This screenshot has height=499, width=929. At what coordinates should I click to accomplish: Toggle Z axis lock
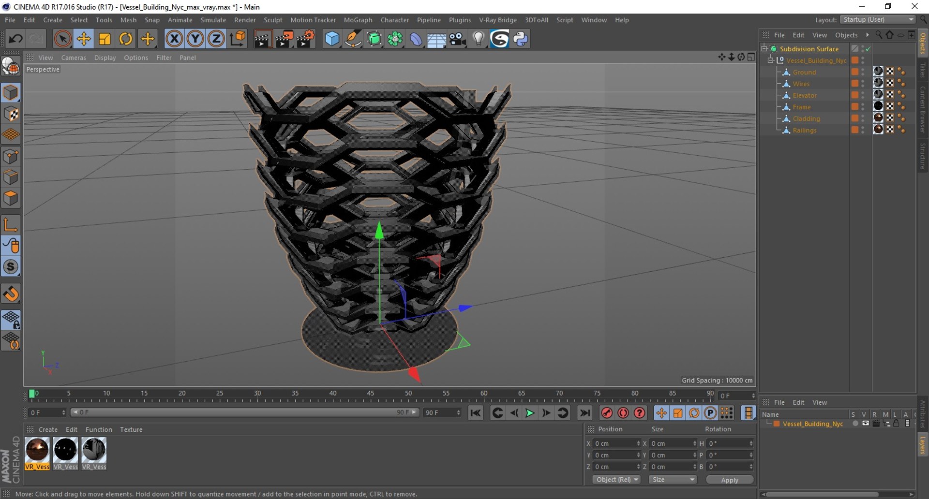coord(216,39)
